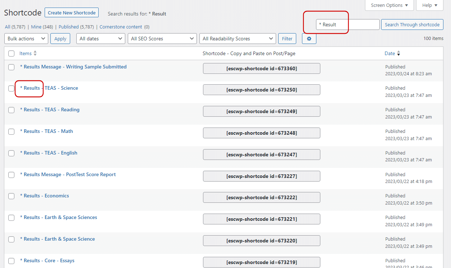The height and width of the screenshot is (268, 451).
Task: Apply the selected bulk action
Action: [60, 39]
